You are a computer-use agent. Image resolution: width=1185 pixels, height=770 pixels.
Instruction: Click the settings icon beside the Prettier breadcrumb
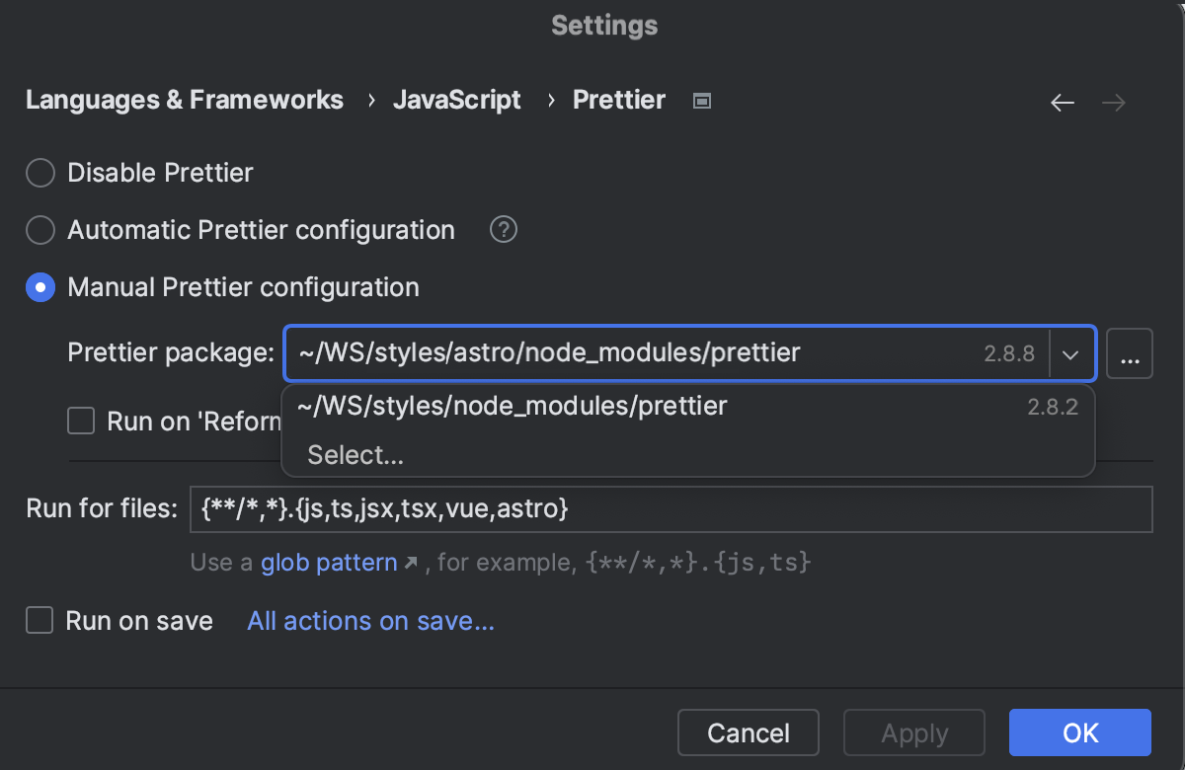pos(701,100)
